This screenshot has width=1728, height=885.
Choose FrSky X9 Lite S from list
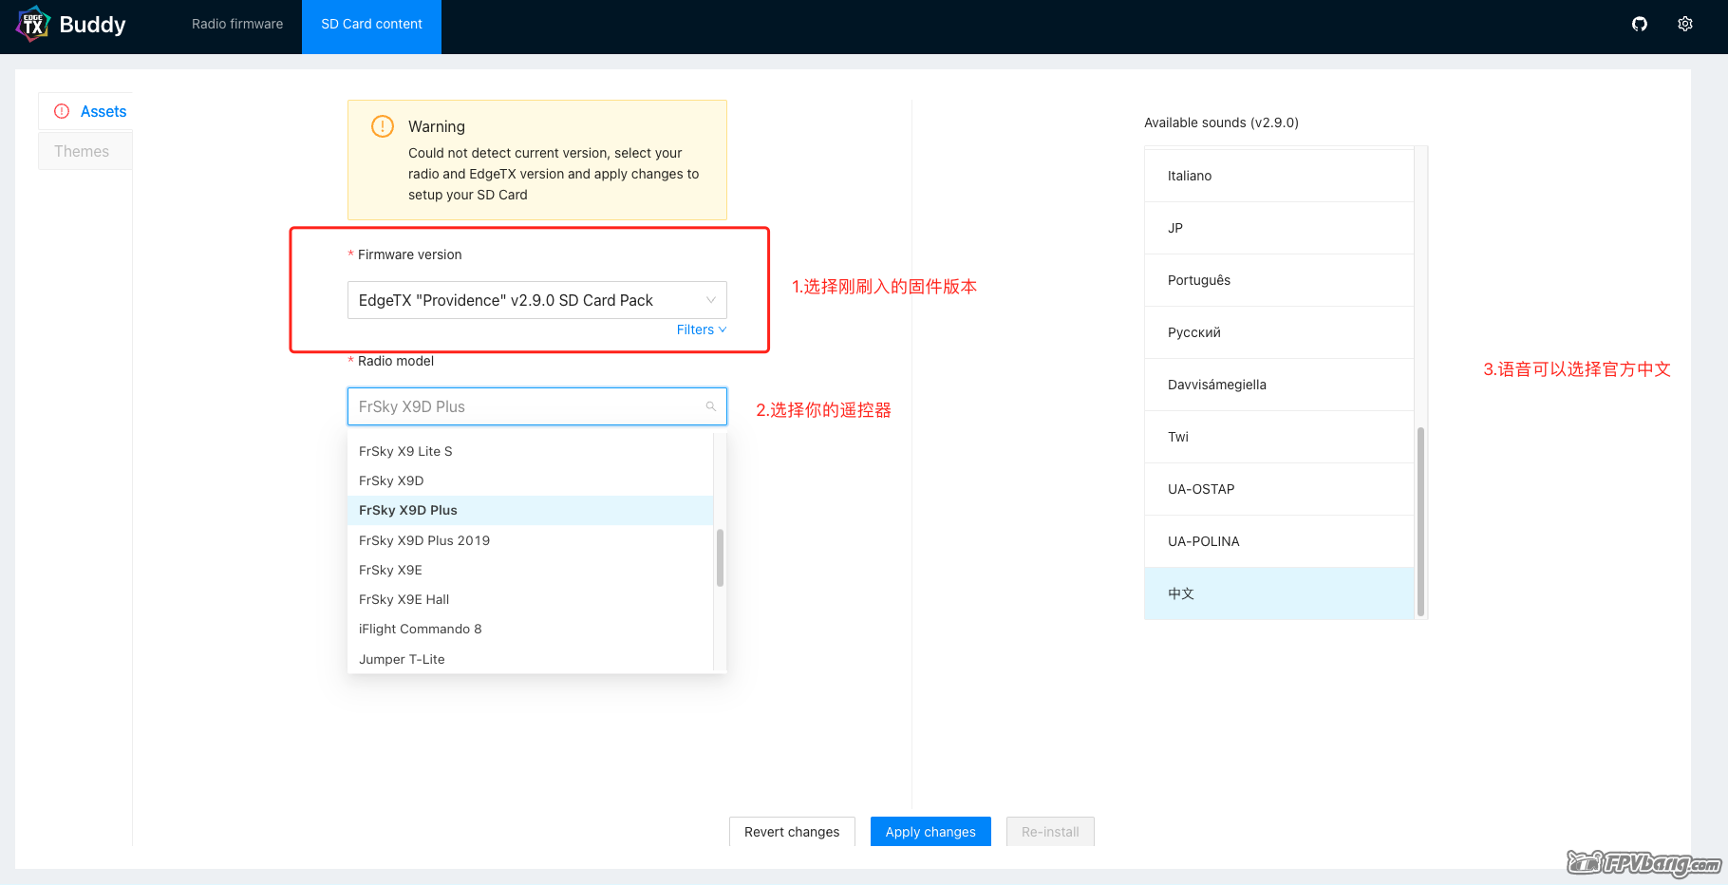point(530,451)
